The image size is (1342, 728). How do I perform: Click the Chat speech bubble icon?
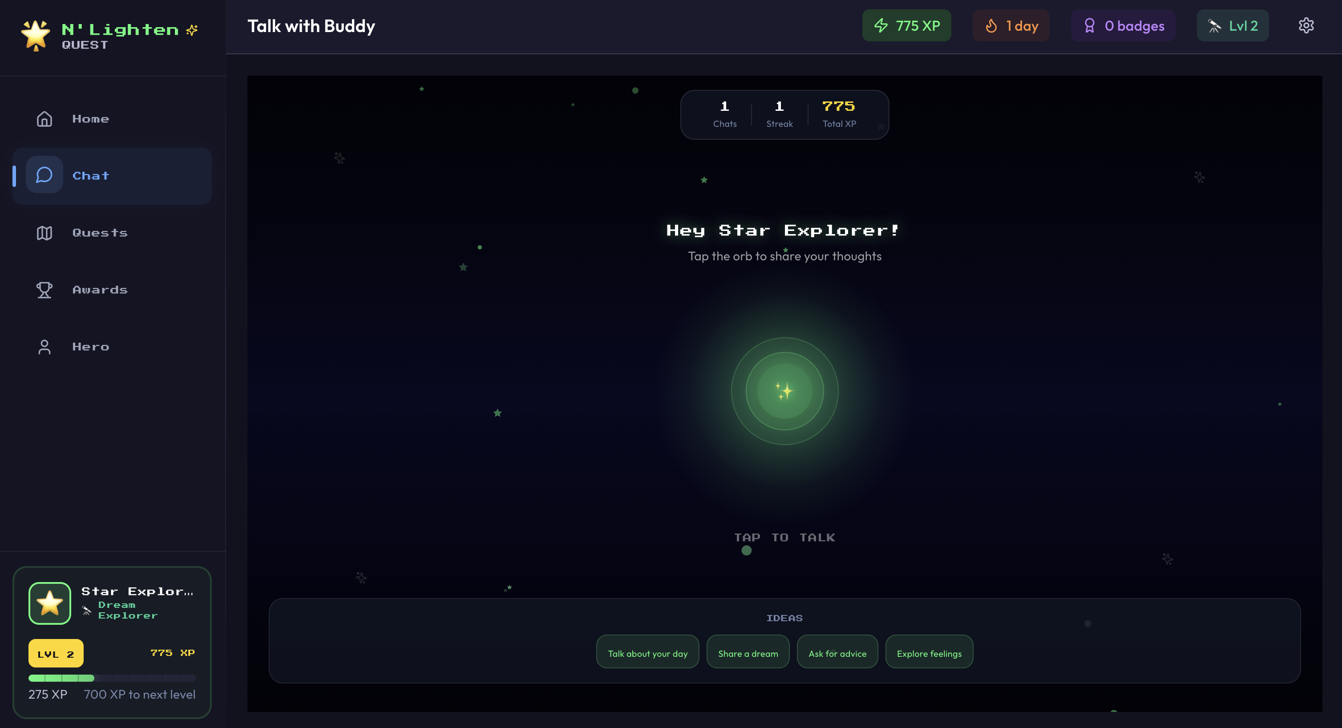(44, 175)
